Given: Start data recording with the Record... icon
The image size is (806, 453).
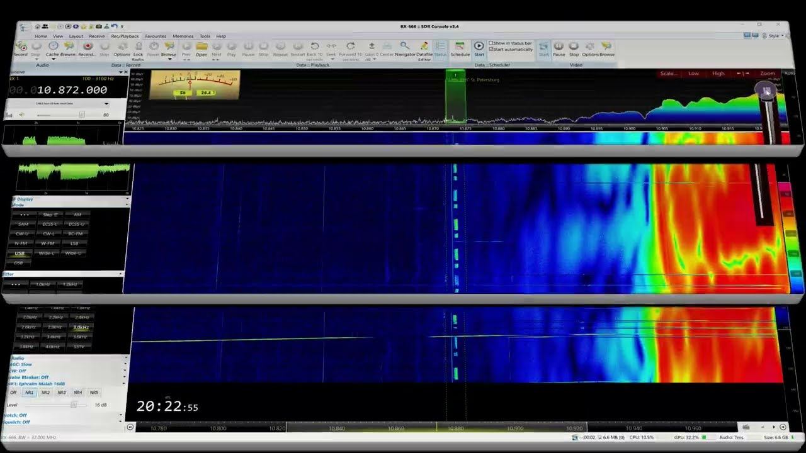Looking at the screenshot, I should [88, 46].
